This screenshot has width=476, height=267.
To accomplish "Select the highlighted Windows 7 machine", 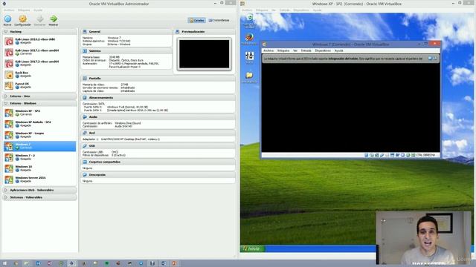I will 39,146.
